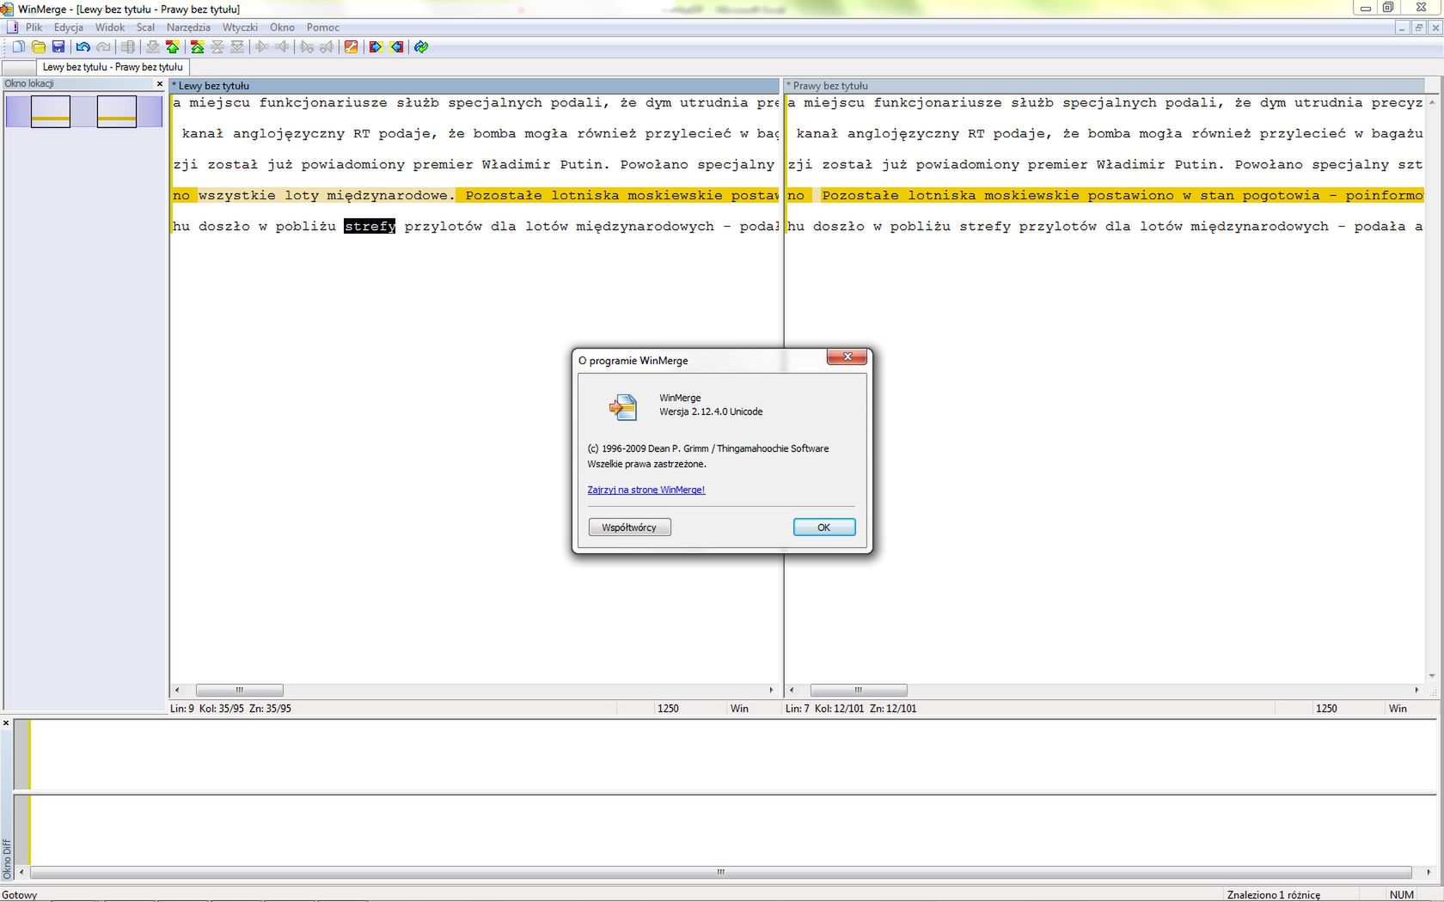Click 'wszystkie loty międzynarodowe.' in the left pane
This screenshot has width=1444, height=902.
(x=327, y=196)
